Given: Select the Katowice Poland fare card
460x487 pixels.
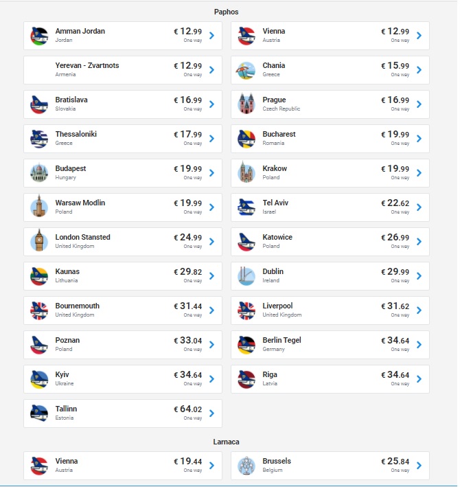Looking at the screenshot, I should pyautogui.click(x=330, y=242).
